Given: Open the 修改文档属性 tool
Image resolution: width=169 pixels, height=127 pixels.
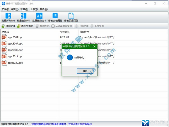Looking at the screenshot, I should (55, 17).
